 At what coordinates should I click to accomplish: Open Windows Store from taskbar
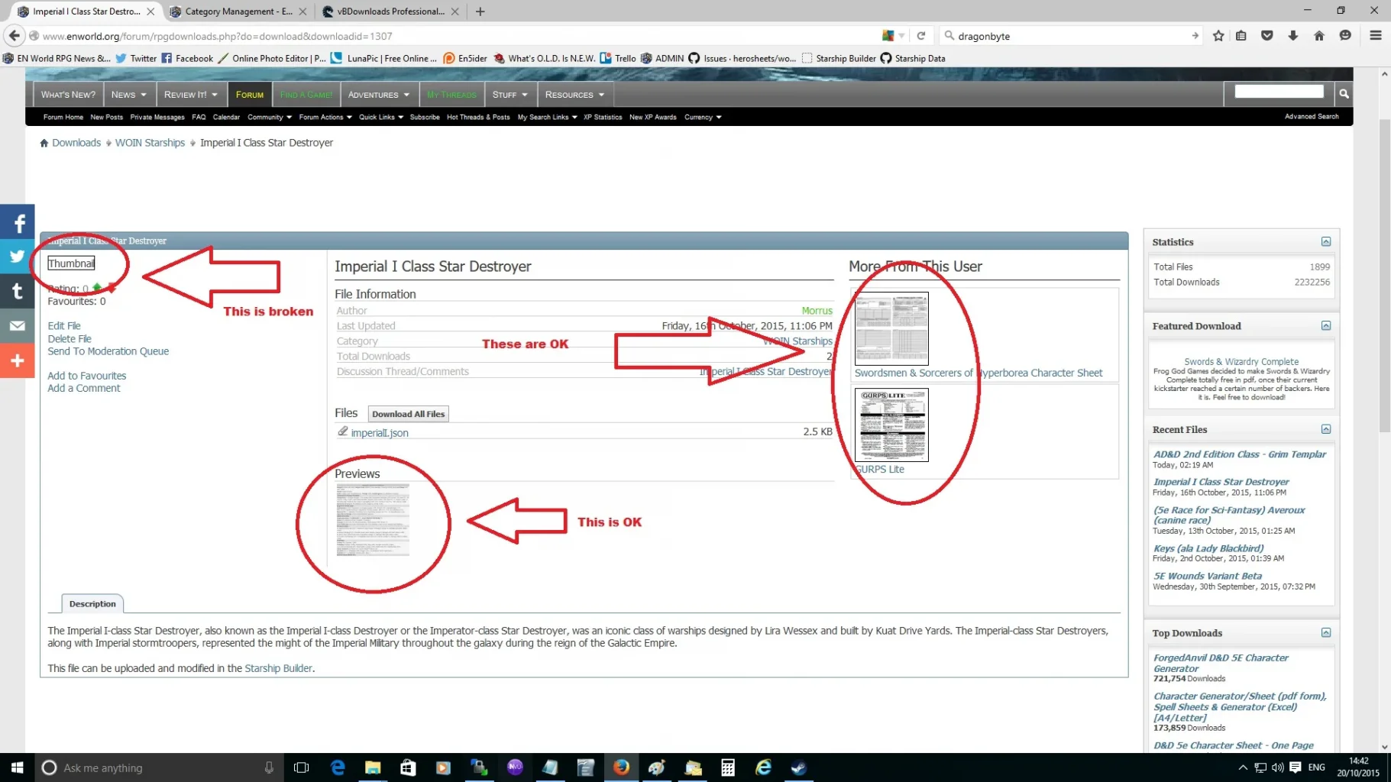pyautogui.click(x=408, y=767)
